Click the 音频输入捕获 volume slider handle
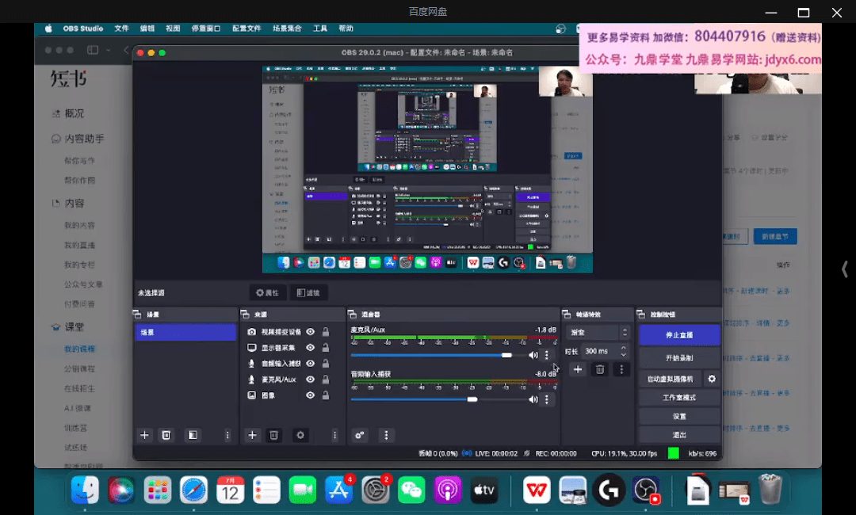The image size is (856, 515). pos(472,399)
